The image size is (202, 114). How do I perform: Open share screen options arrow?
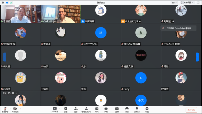coord(60,109)
